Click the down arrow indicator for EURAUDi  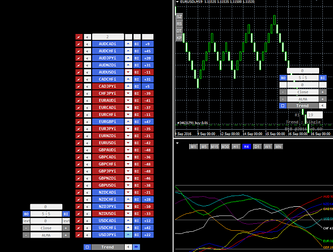point(128,100)
